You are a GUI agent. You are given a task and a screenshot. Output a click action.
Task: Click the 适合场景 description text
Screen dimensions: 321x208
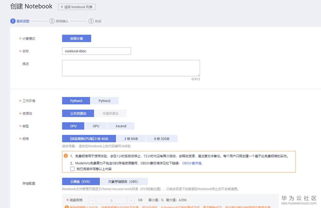pos(96,146)
